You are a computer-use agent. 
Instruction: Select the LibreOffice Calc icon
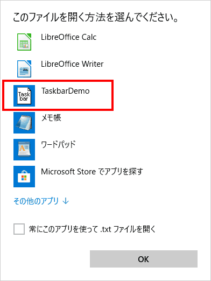coord(24,42)
